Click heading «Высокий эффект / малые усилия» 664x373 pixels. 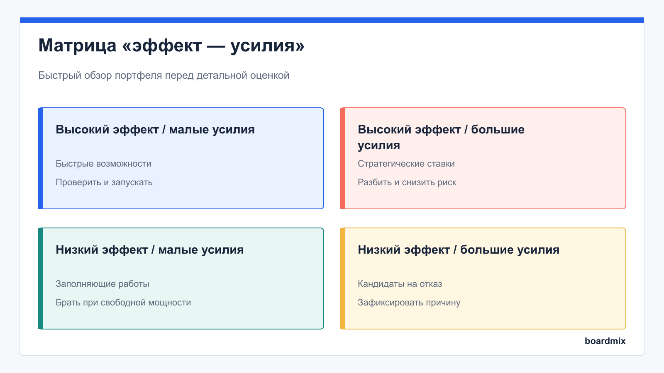point(155,130)
